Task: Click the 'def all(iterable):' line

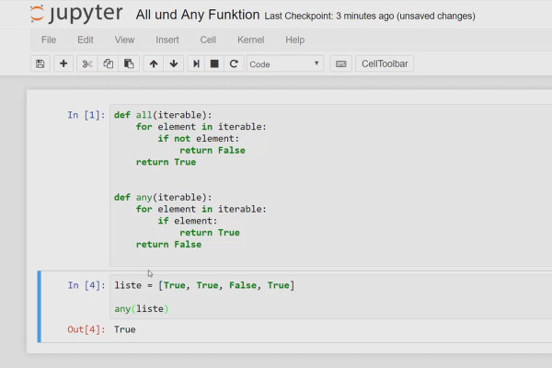Action: [163, 115]
